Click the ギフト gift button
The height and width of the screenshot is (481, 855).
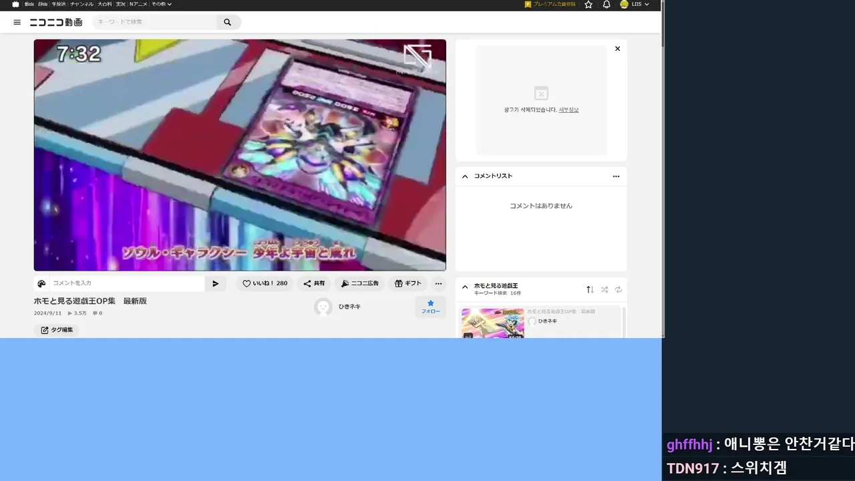click(407, 283)
